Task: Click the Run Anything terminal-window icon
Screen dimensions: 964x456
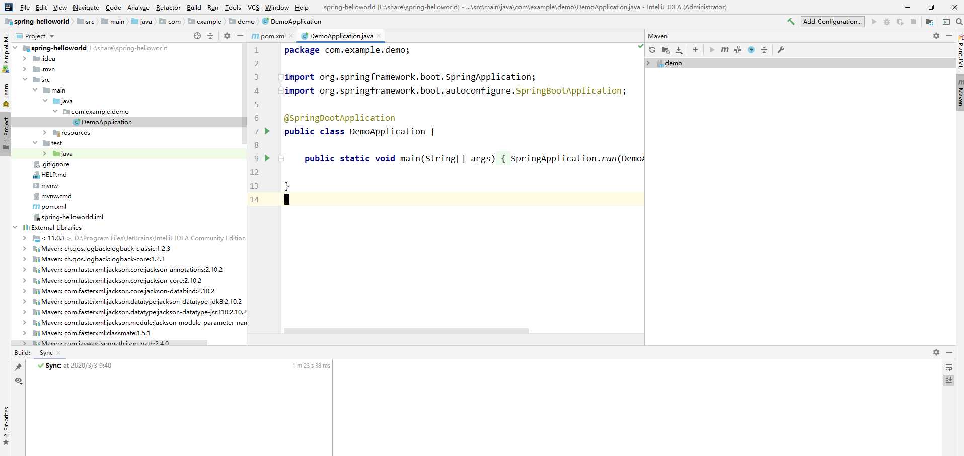Action: [946, 22]
